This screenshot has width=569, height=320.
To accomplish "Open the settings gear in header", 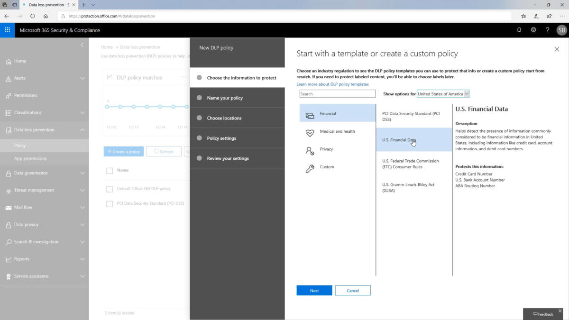I will tap(533, 30).
